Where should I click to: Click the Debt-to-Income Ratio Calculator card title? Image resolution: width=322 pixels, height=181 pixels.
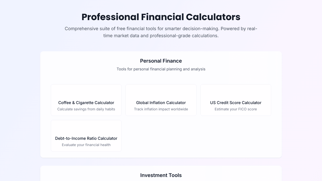tap(86, 138)
